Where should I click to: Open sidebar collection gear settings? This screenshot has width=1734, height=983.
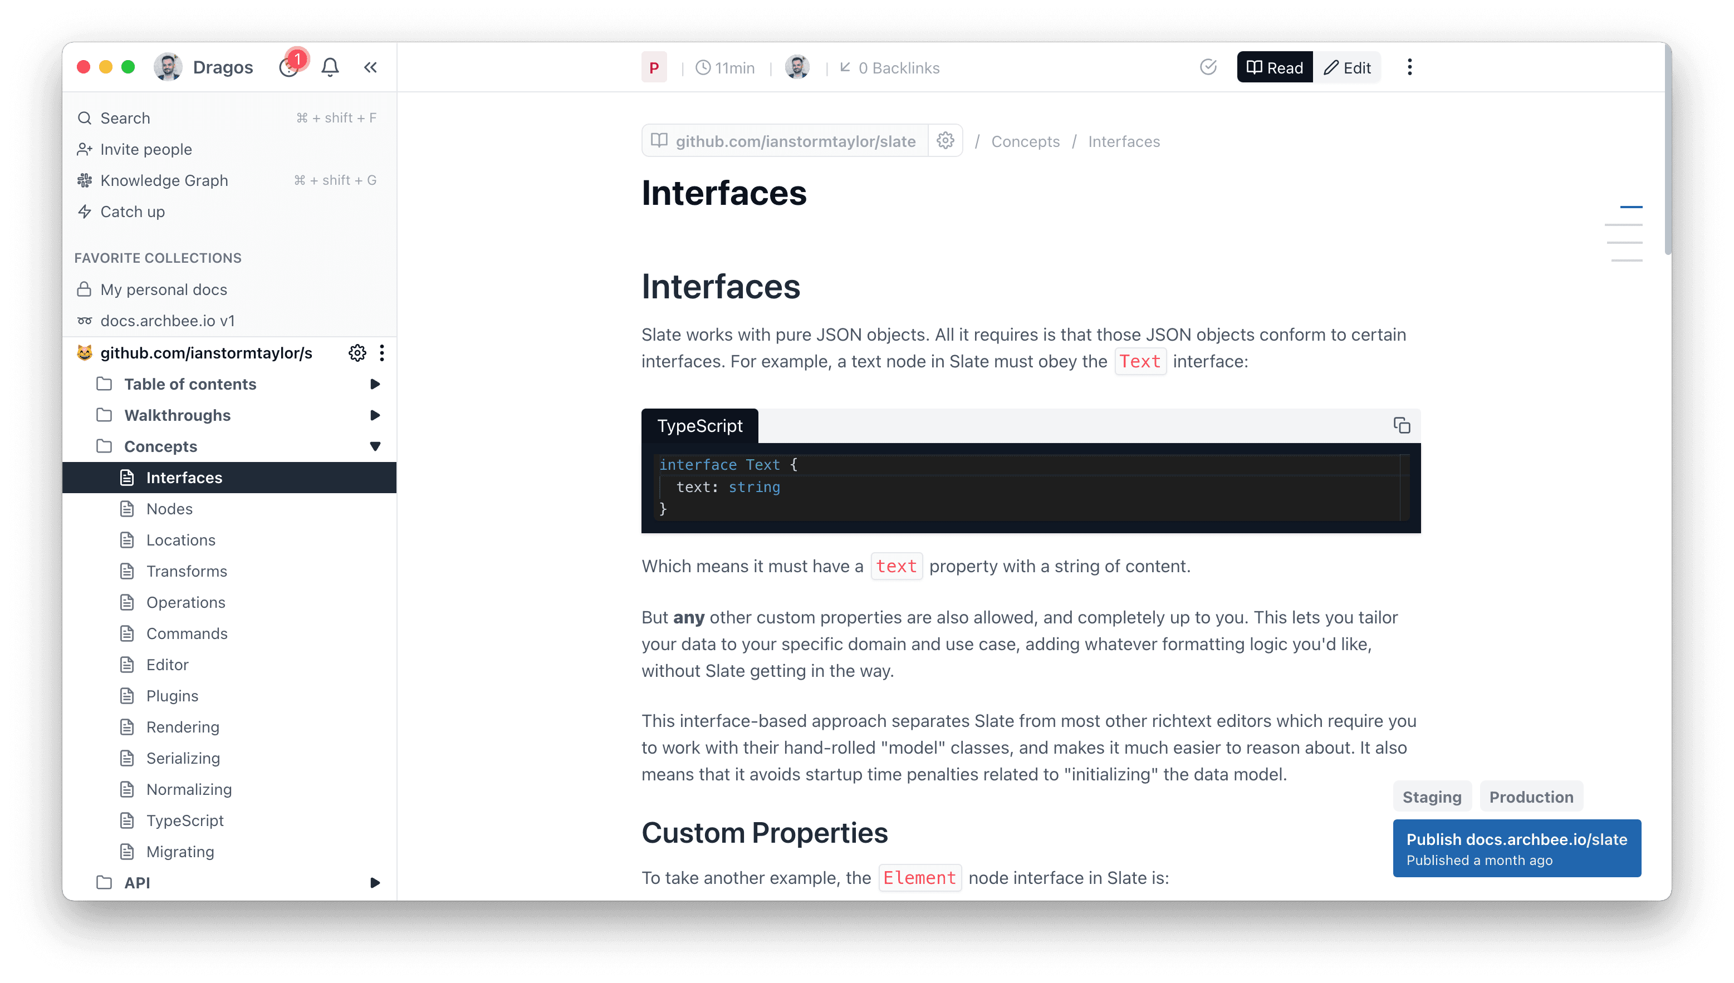(357, 352)
